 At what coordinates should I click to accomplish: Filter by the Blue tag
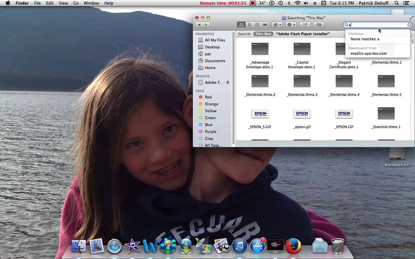click(x=208, y=124)
